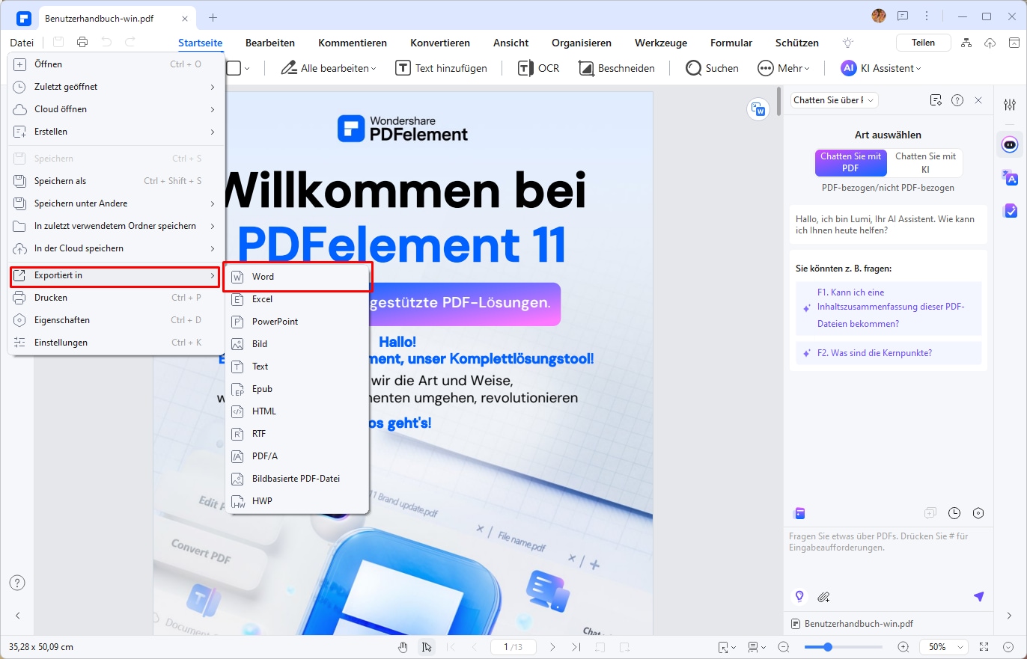Open the page layout dropdown in the status bar
Image resolution: width=1027 pixels, height=659 pixels.
pos(757,646)
